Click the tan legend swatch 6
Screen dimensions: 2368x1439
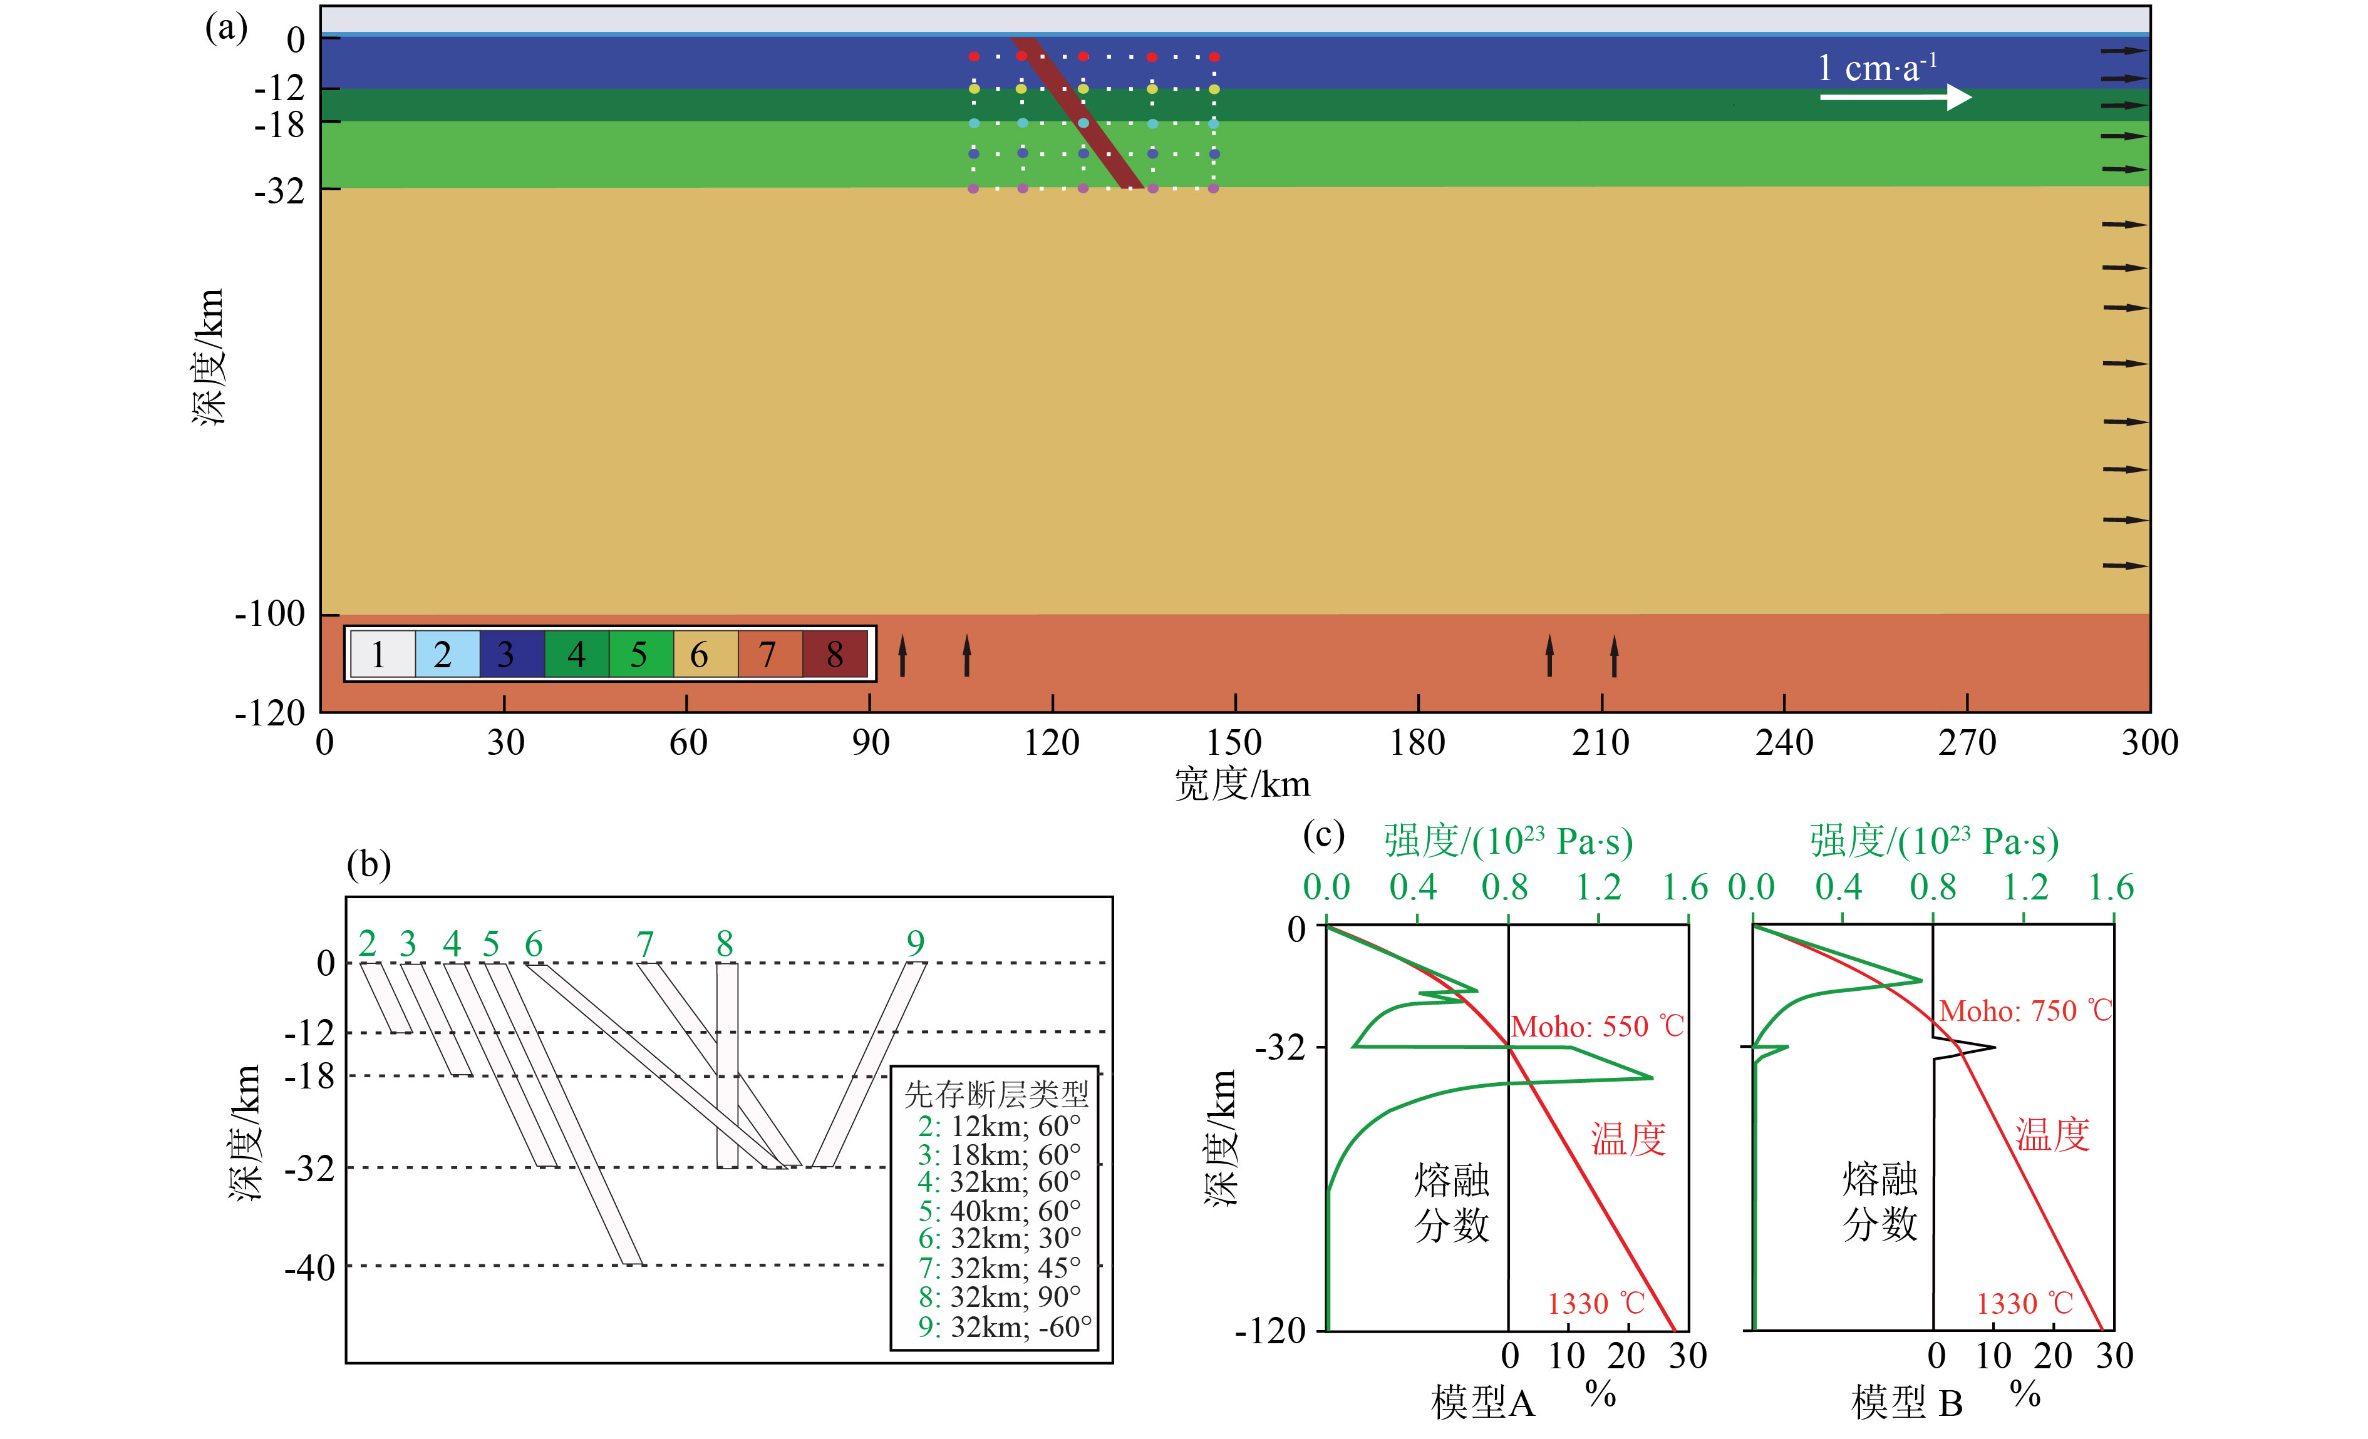(x=705, y=654)
